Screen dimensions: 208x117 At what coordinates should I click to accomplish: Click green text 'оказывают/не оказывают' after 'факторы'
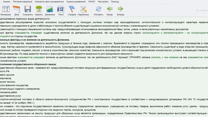pos(32,57)
